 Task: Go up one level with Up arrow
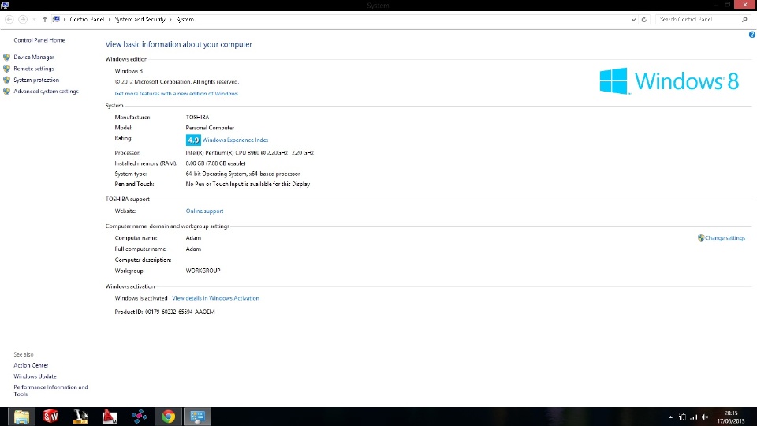[x=44, y=19]
